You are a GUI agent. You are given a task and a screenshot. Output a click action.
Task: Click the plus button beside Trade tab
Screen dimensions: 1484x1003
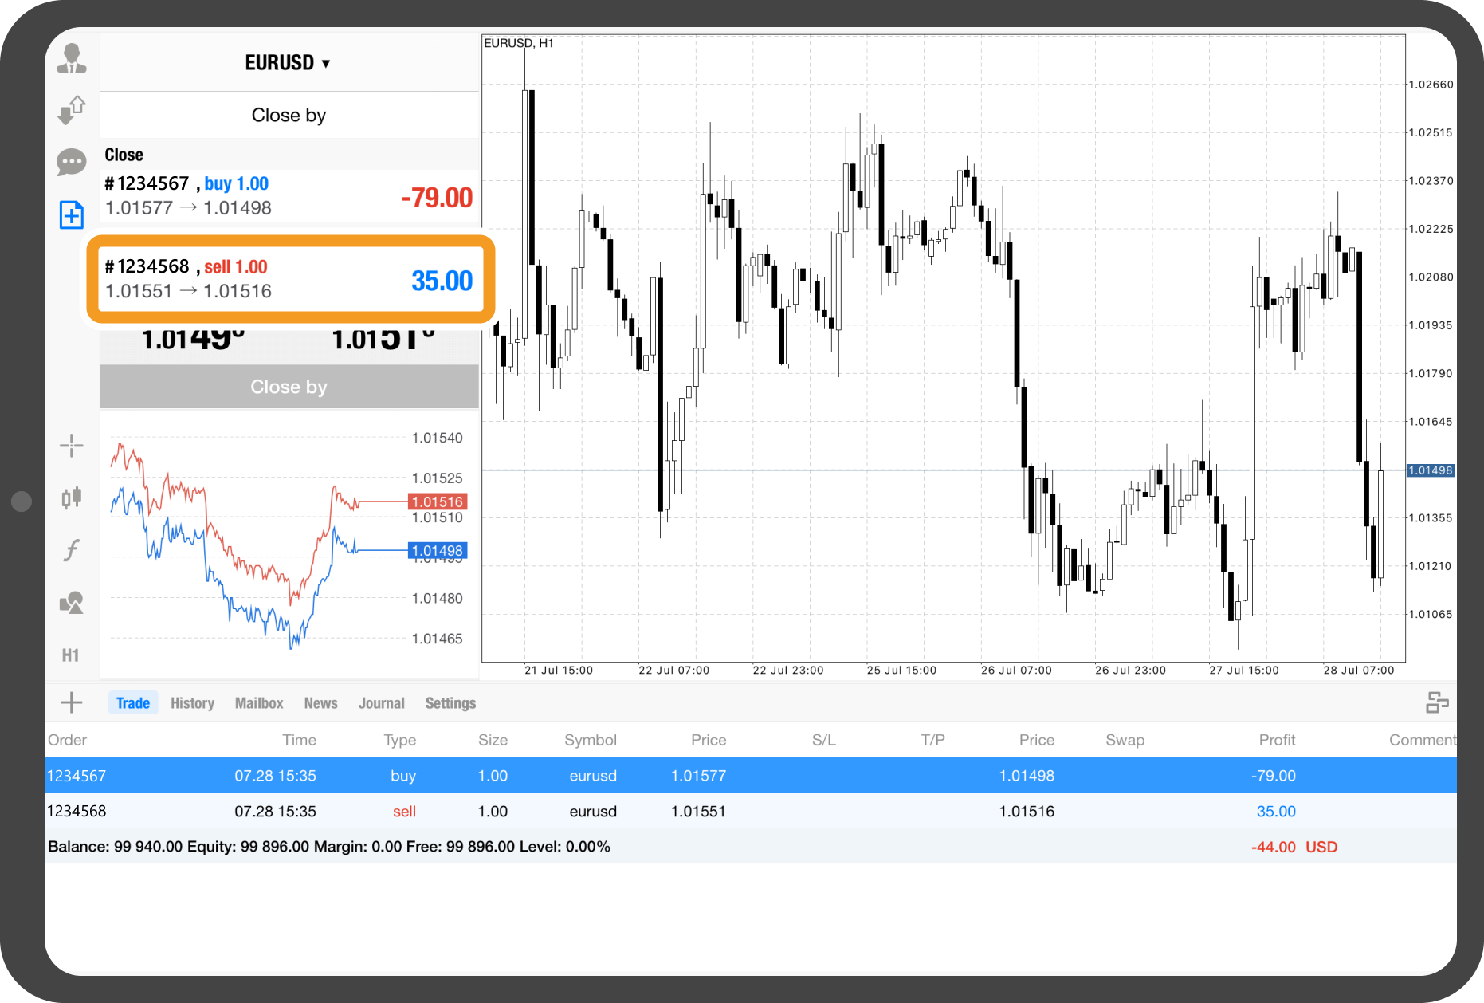[x=72, y=702]
